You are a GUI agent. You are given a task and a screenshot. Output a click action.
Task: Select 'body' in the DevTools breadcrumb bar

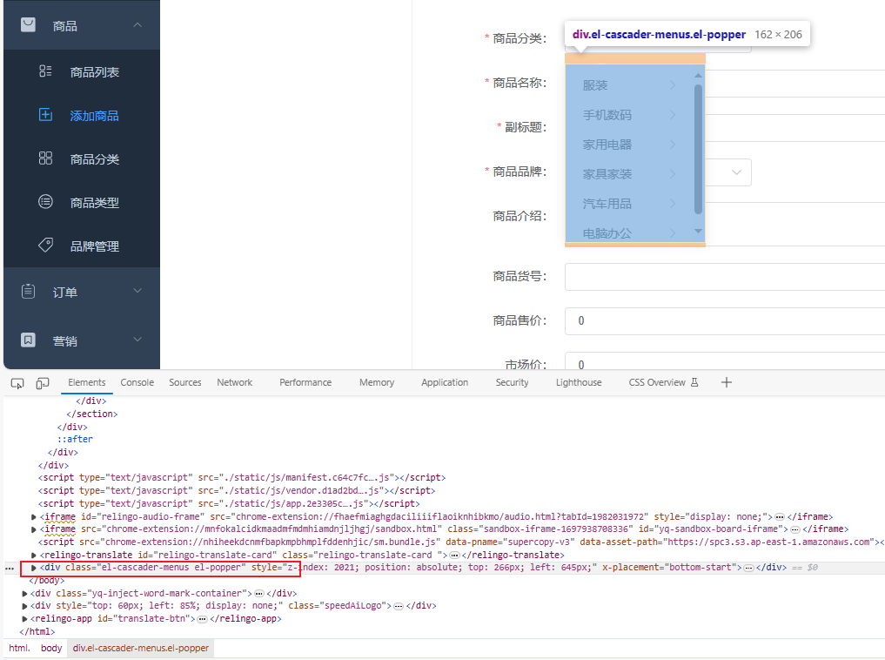pos(50,648)
